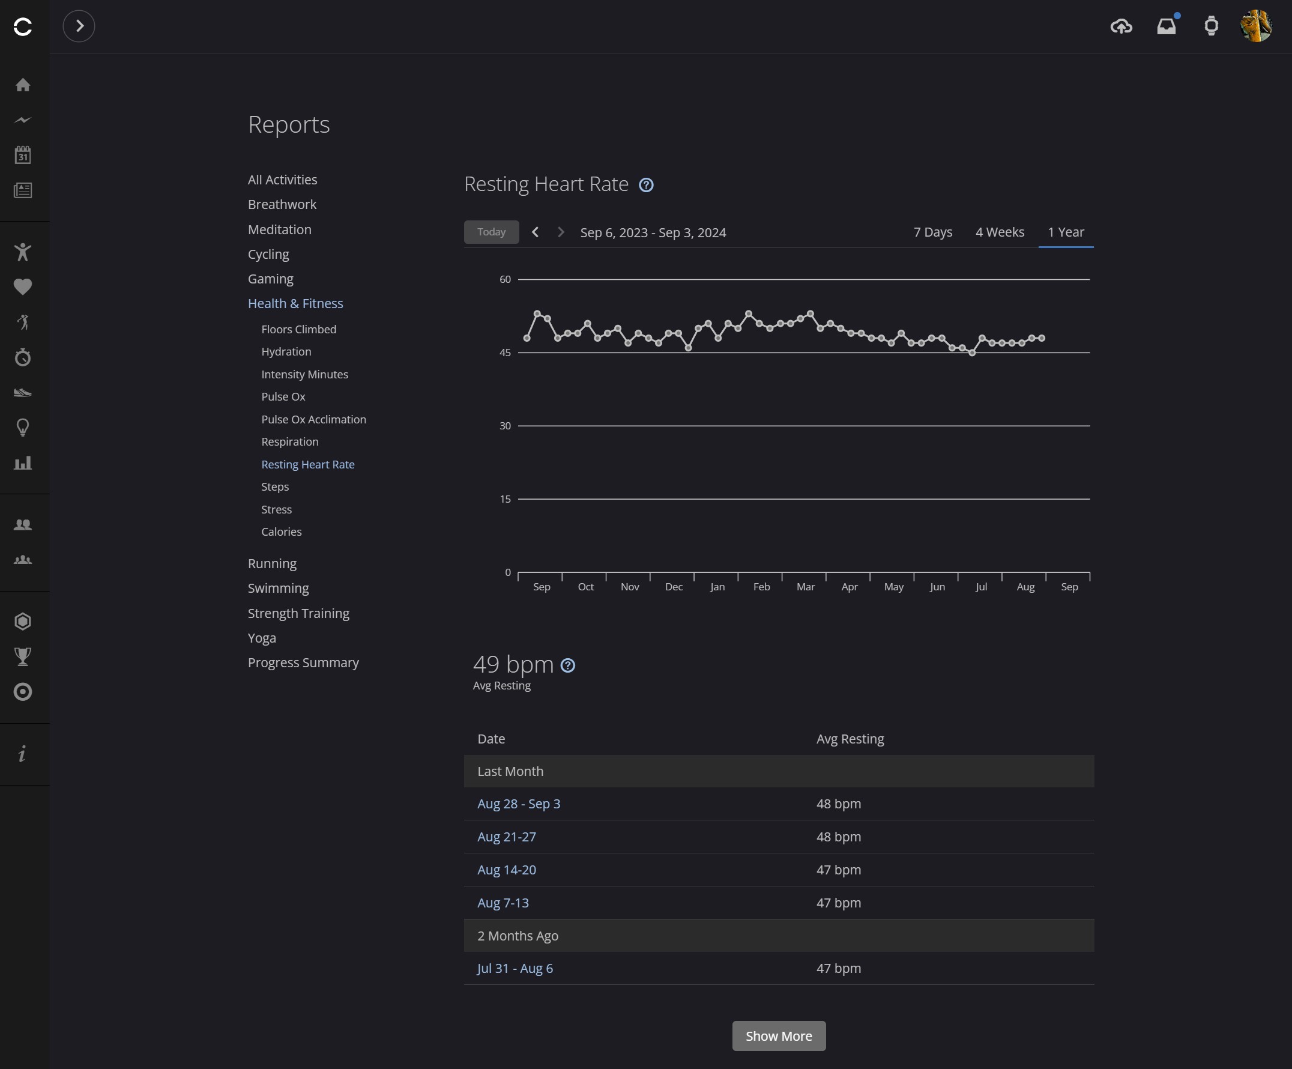Switch to the 4 Weeks tab
The image size is (1292, 1069).
999,232
